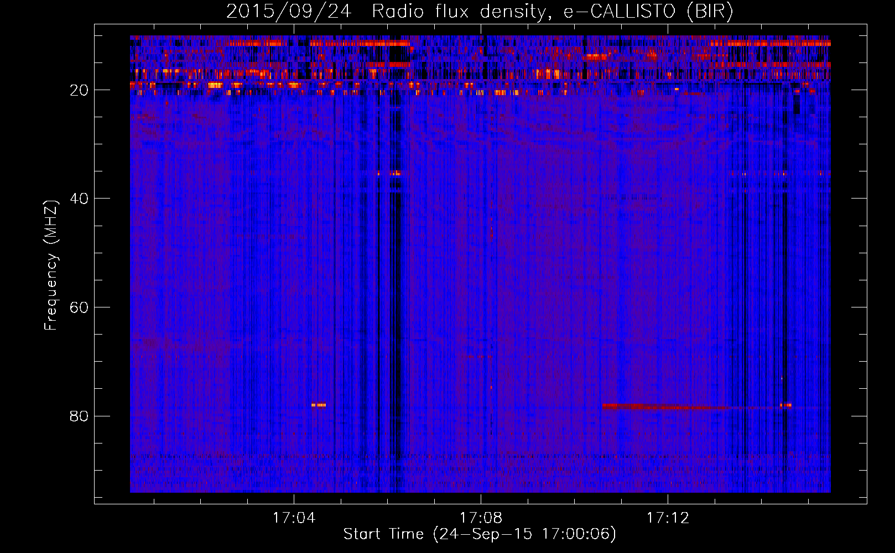Click the '20' frequency tick label
This screenshot has height=553, width=895.
pyautogui.click(x=79, y=90)
